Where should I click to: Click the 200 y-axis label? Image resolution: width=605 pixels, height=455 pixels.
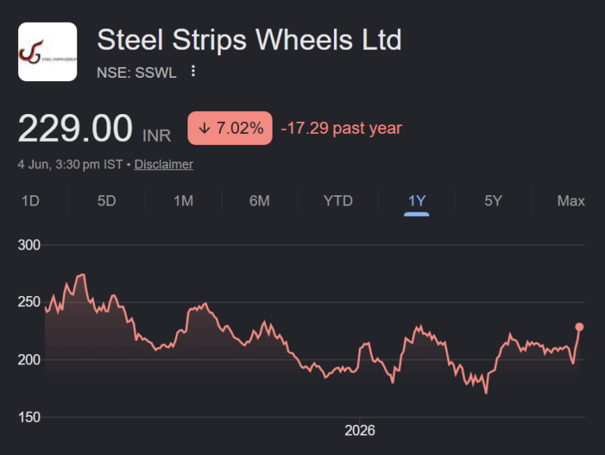29,360
